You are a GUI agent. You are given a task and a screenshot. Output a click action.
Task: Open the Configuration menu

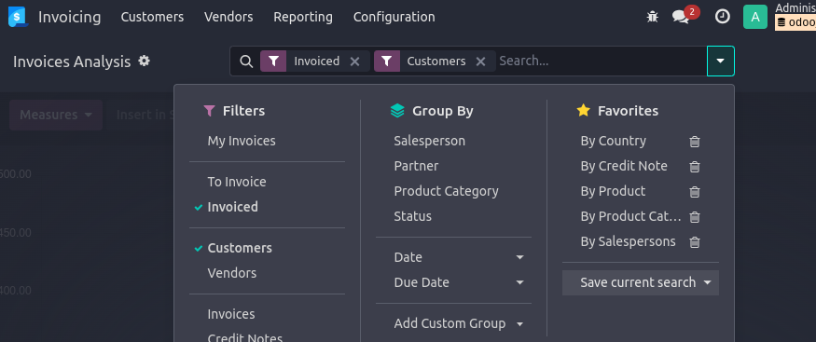coord(394,17)
